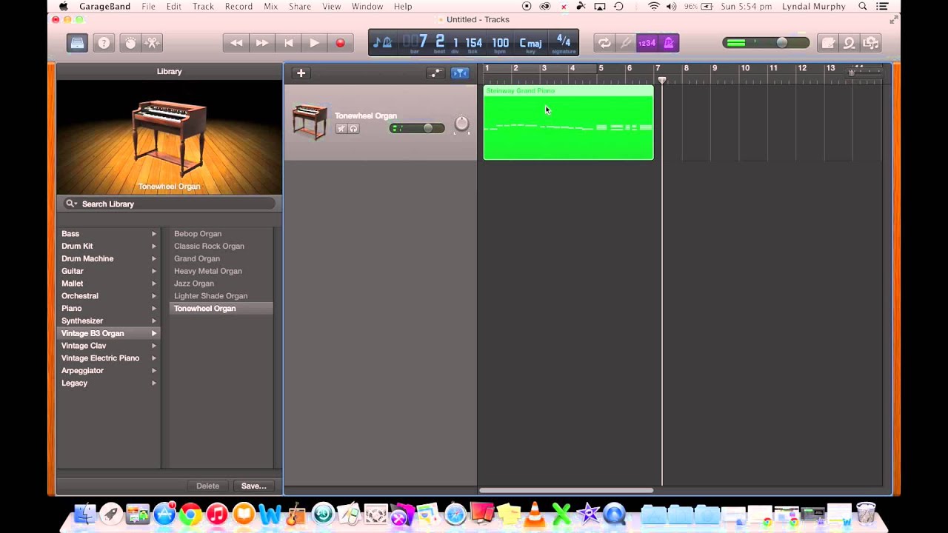Open the Note Pad button
948x533 pixels.
(828, 43)
